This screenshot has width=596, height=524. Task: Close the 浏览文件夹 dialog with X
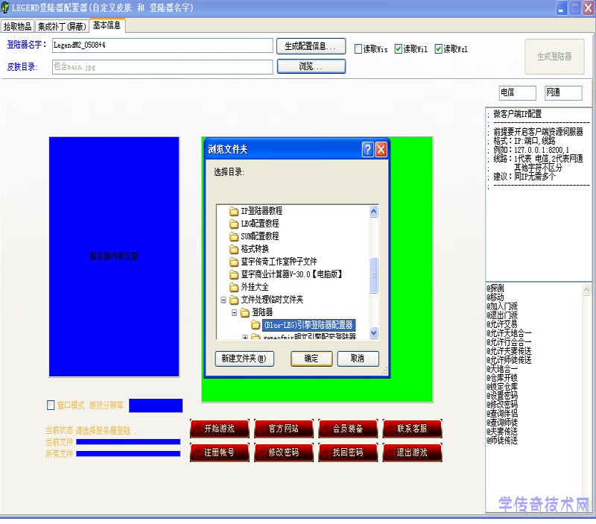point(381,149)
